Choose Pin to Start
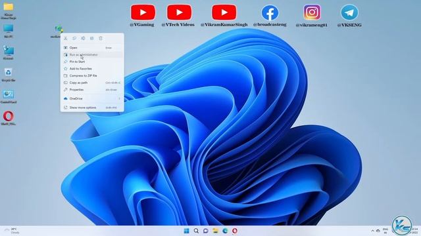Viewport: 421px width, 236px height. 92,62
